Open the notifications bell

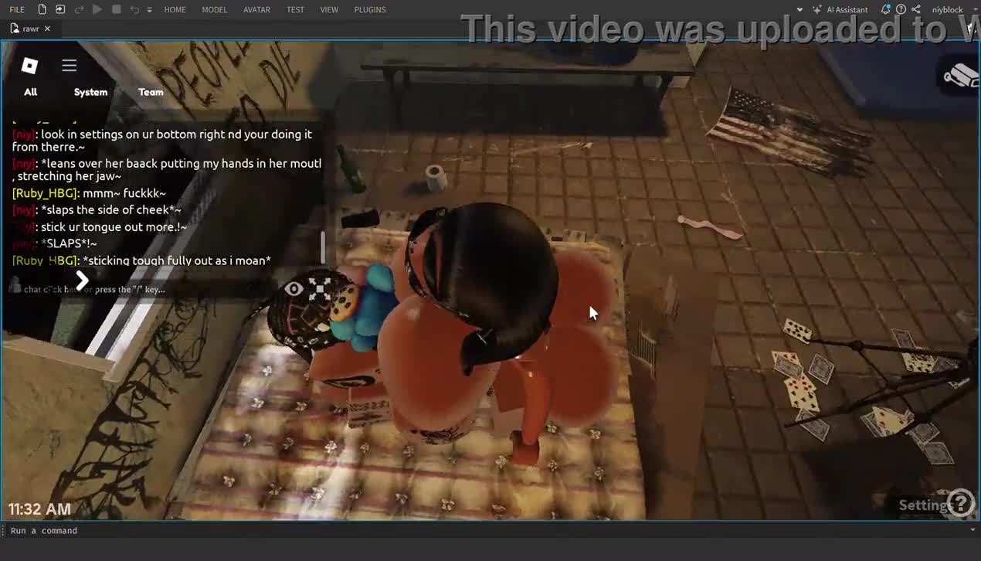point(885,9)
